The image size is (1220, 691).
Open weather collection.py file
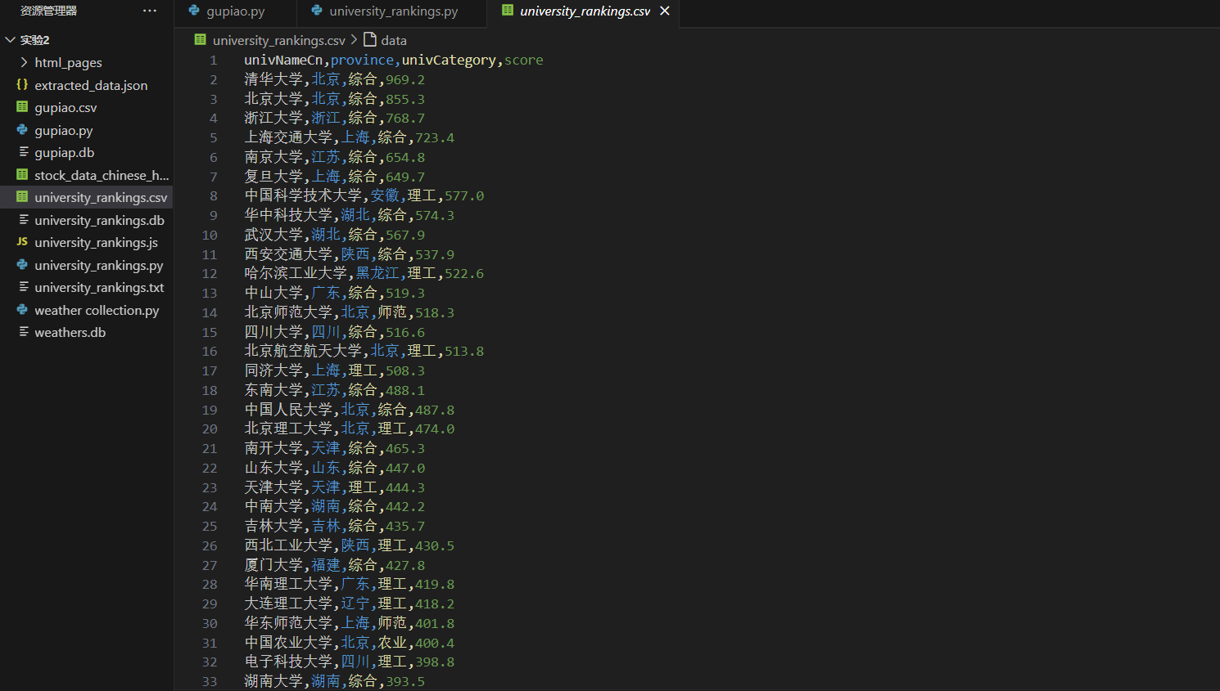(97, 310)
